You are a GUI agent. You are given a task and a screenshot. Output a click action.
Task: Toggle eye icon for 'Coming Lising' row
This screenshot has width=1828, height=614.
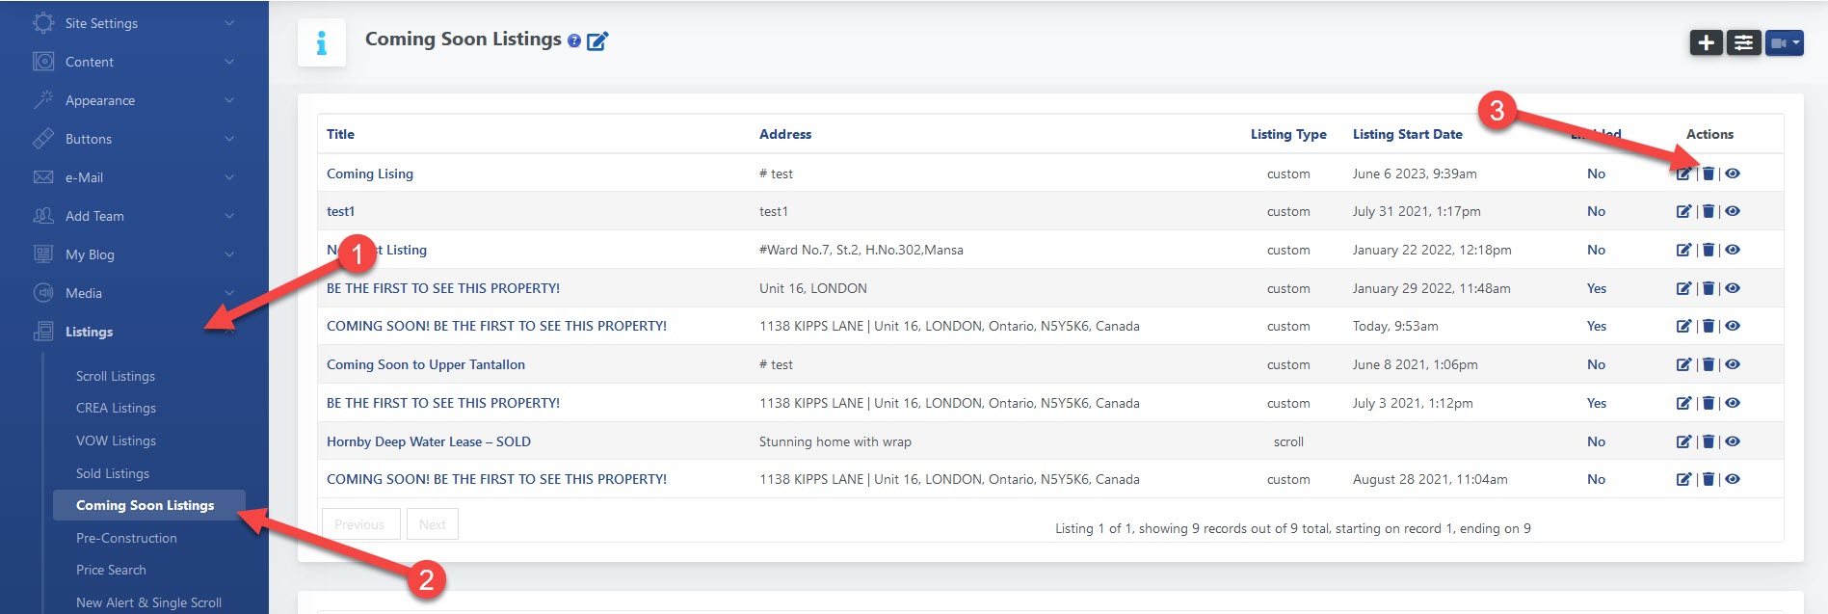1733,174
